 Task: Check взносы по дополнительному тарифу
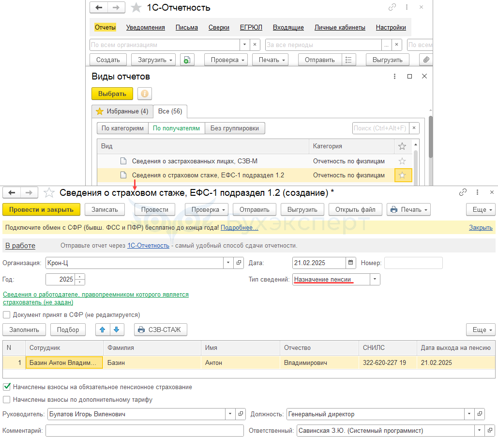tap(6, 400)
